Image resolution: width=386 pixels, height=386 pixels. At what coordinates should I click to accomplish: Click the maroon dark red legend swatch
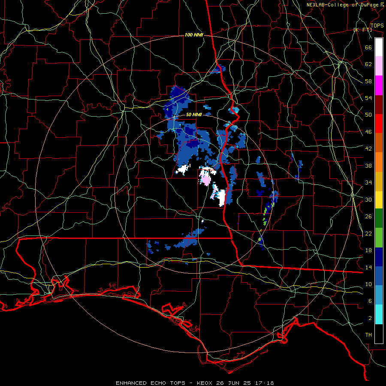click(x=379, y=105)
